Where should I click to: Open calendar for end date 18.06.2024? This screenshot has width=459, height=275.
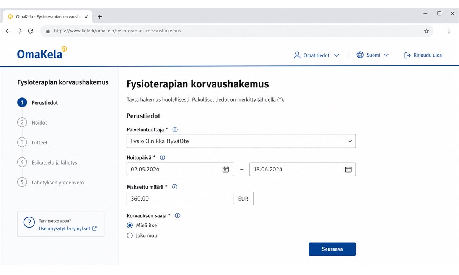pos(348,170)
